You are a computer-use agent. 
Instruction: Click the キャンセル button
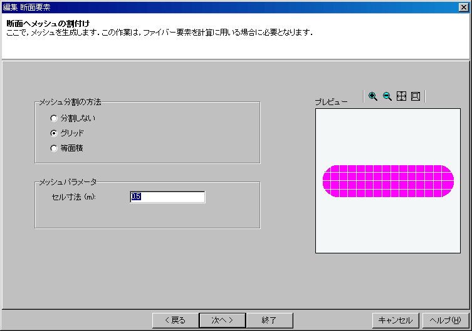coord(396,320)
